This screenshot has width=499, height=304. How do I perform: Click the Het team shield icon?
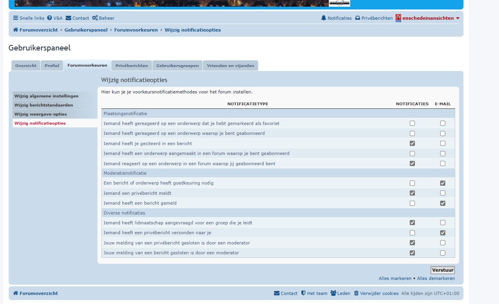point(303,293)
